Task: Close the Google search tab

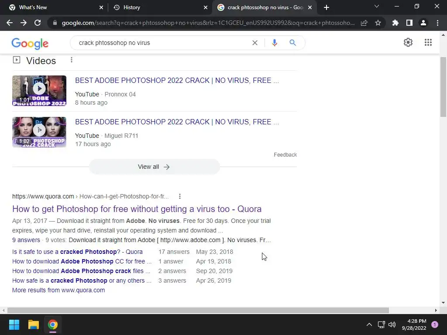Action: 310,7
